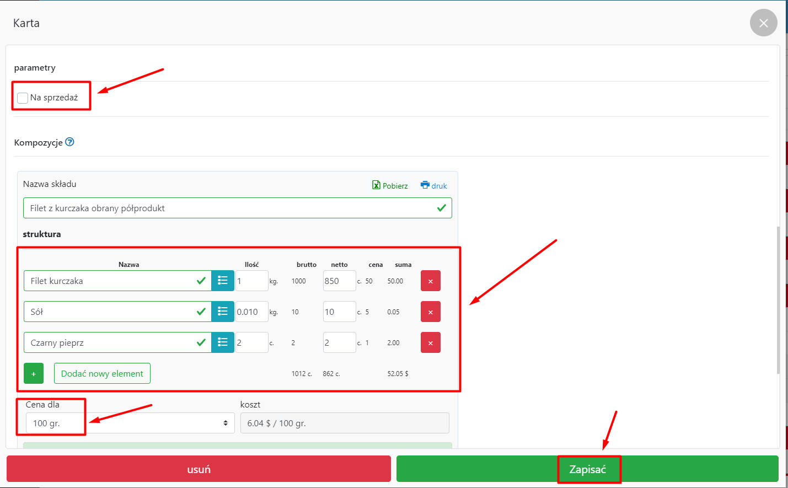Screen dimensions: 788x488
Task: Open the Cena dla dropdown
Action: 130,423
